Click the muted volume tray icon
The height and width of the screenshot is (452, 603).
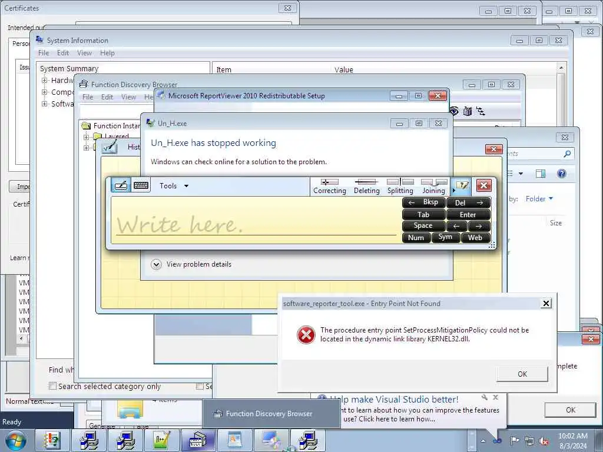tap(544, 441)
